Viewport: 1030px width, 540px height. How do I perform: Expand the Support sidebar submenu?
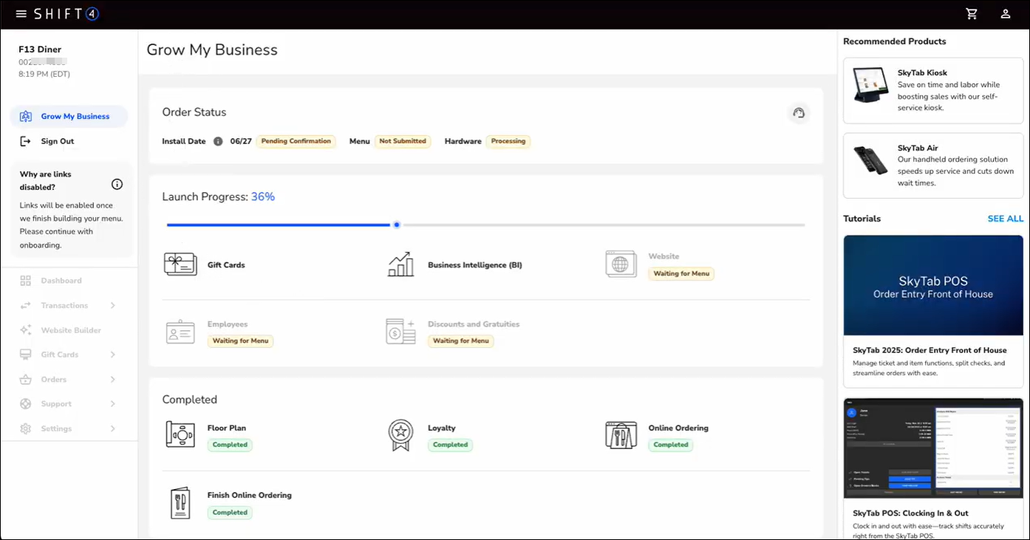[x=112, y=404]
